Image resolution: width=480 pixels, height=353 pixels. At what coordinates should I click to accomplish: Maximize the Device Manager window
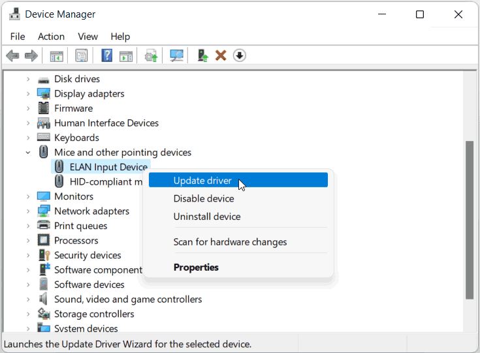tap(420, 14)
